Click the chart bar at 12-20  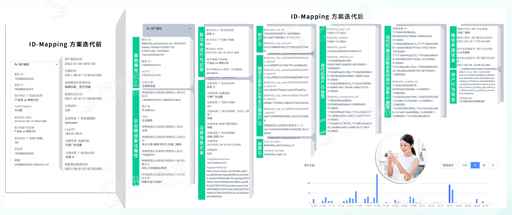click(449, 194)
